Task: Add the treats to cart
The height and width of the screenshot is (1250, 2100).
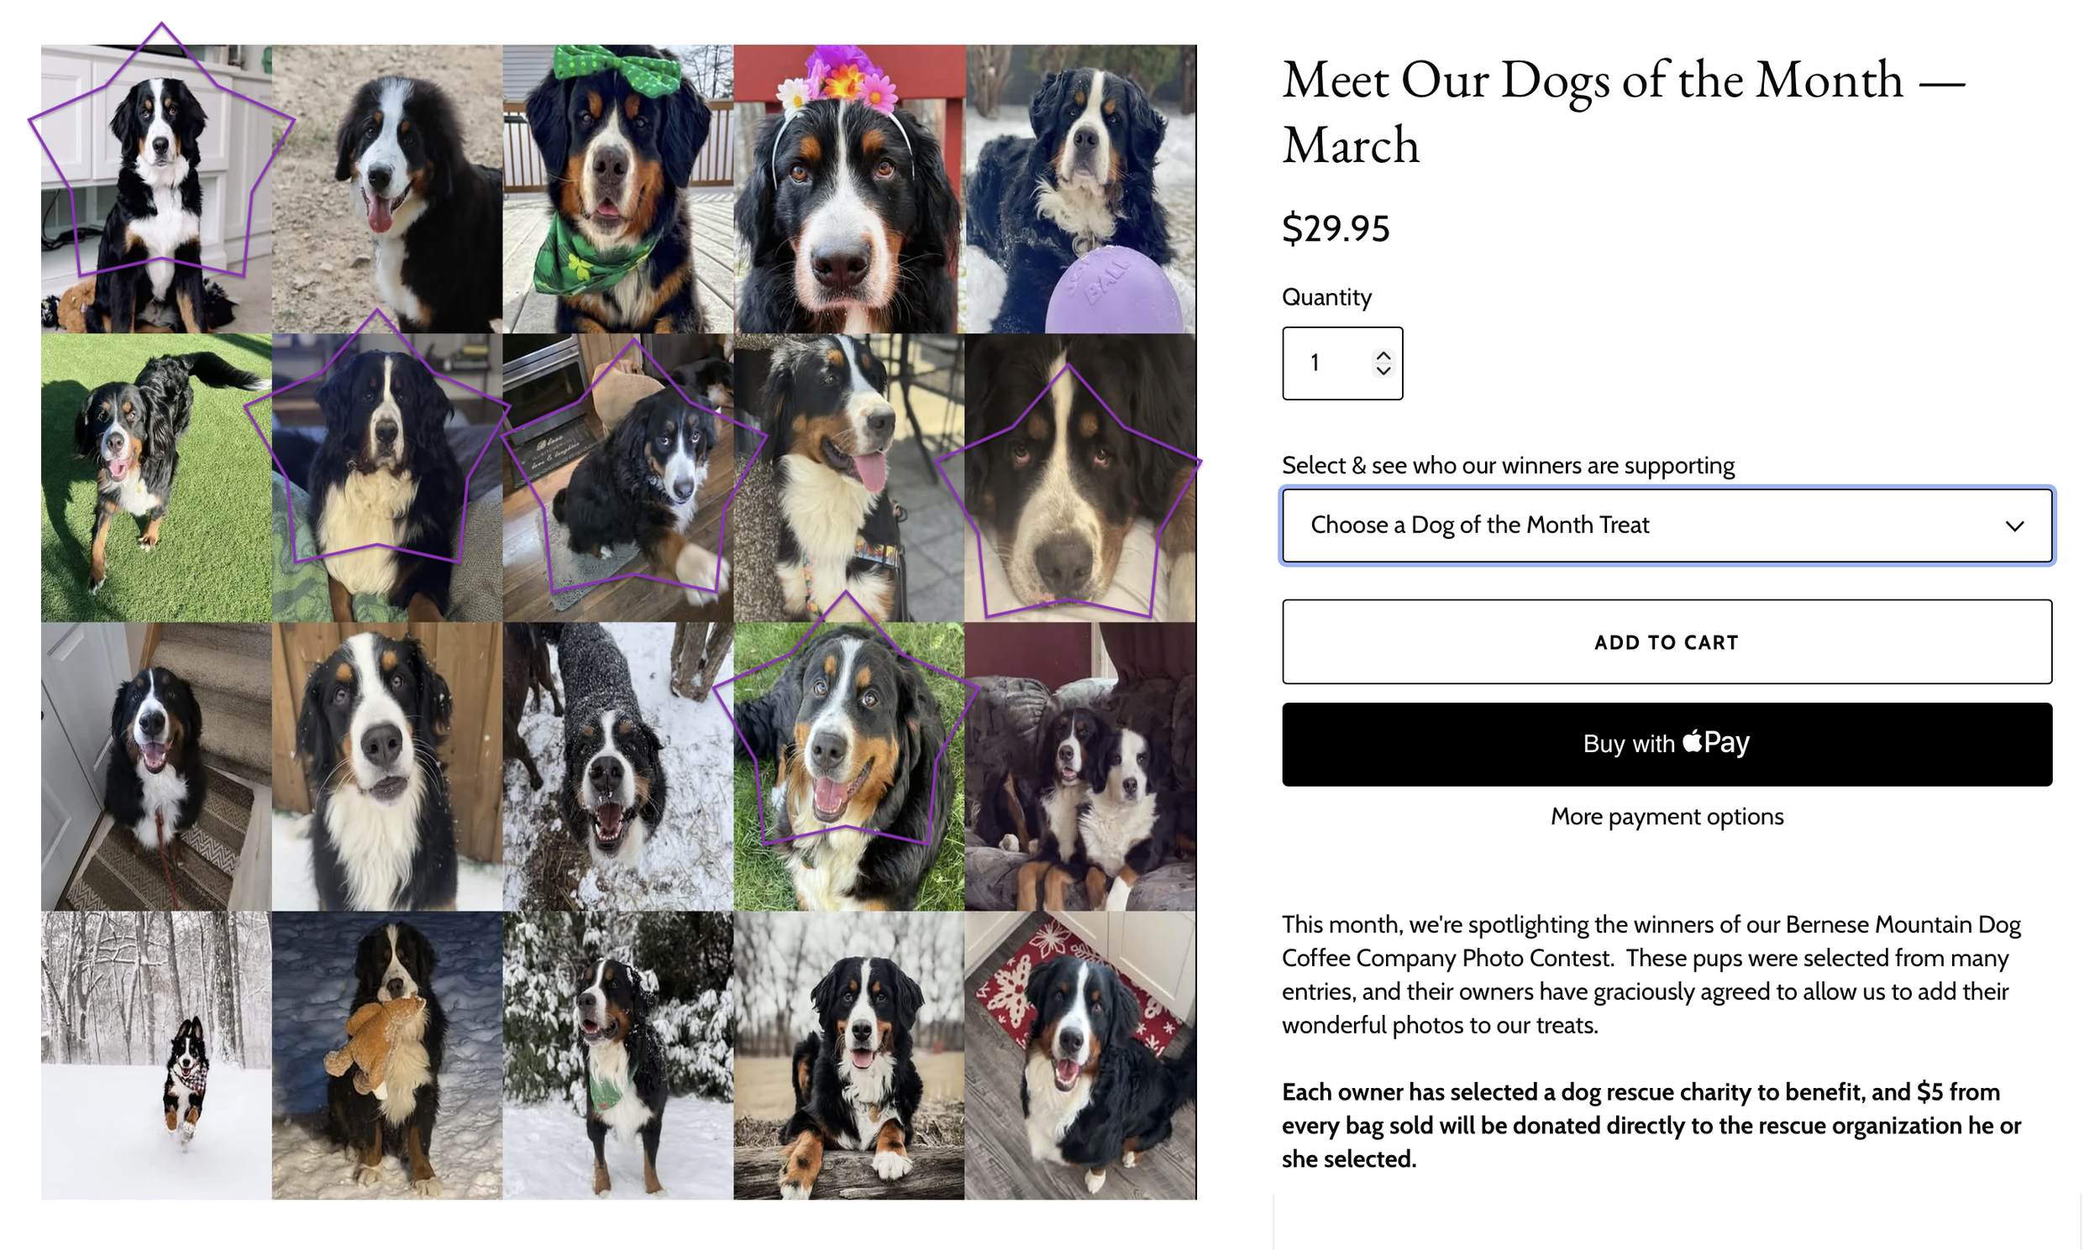Action: tap(1667, 642)
